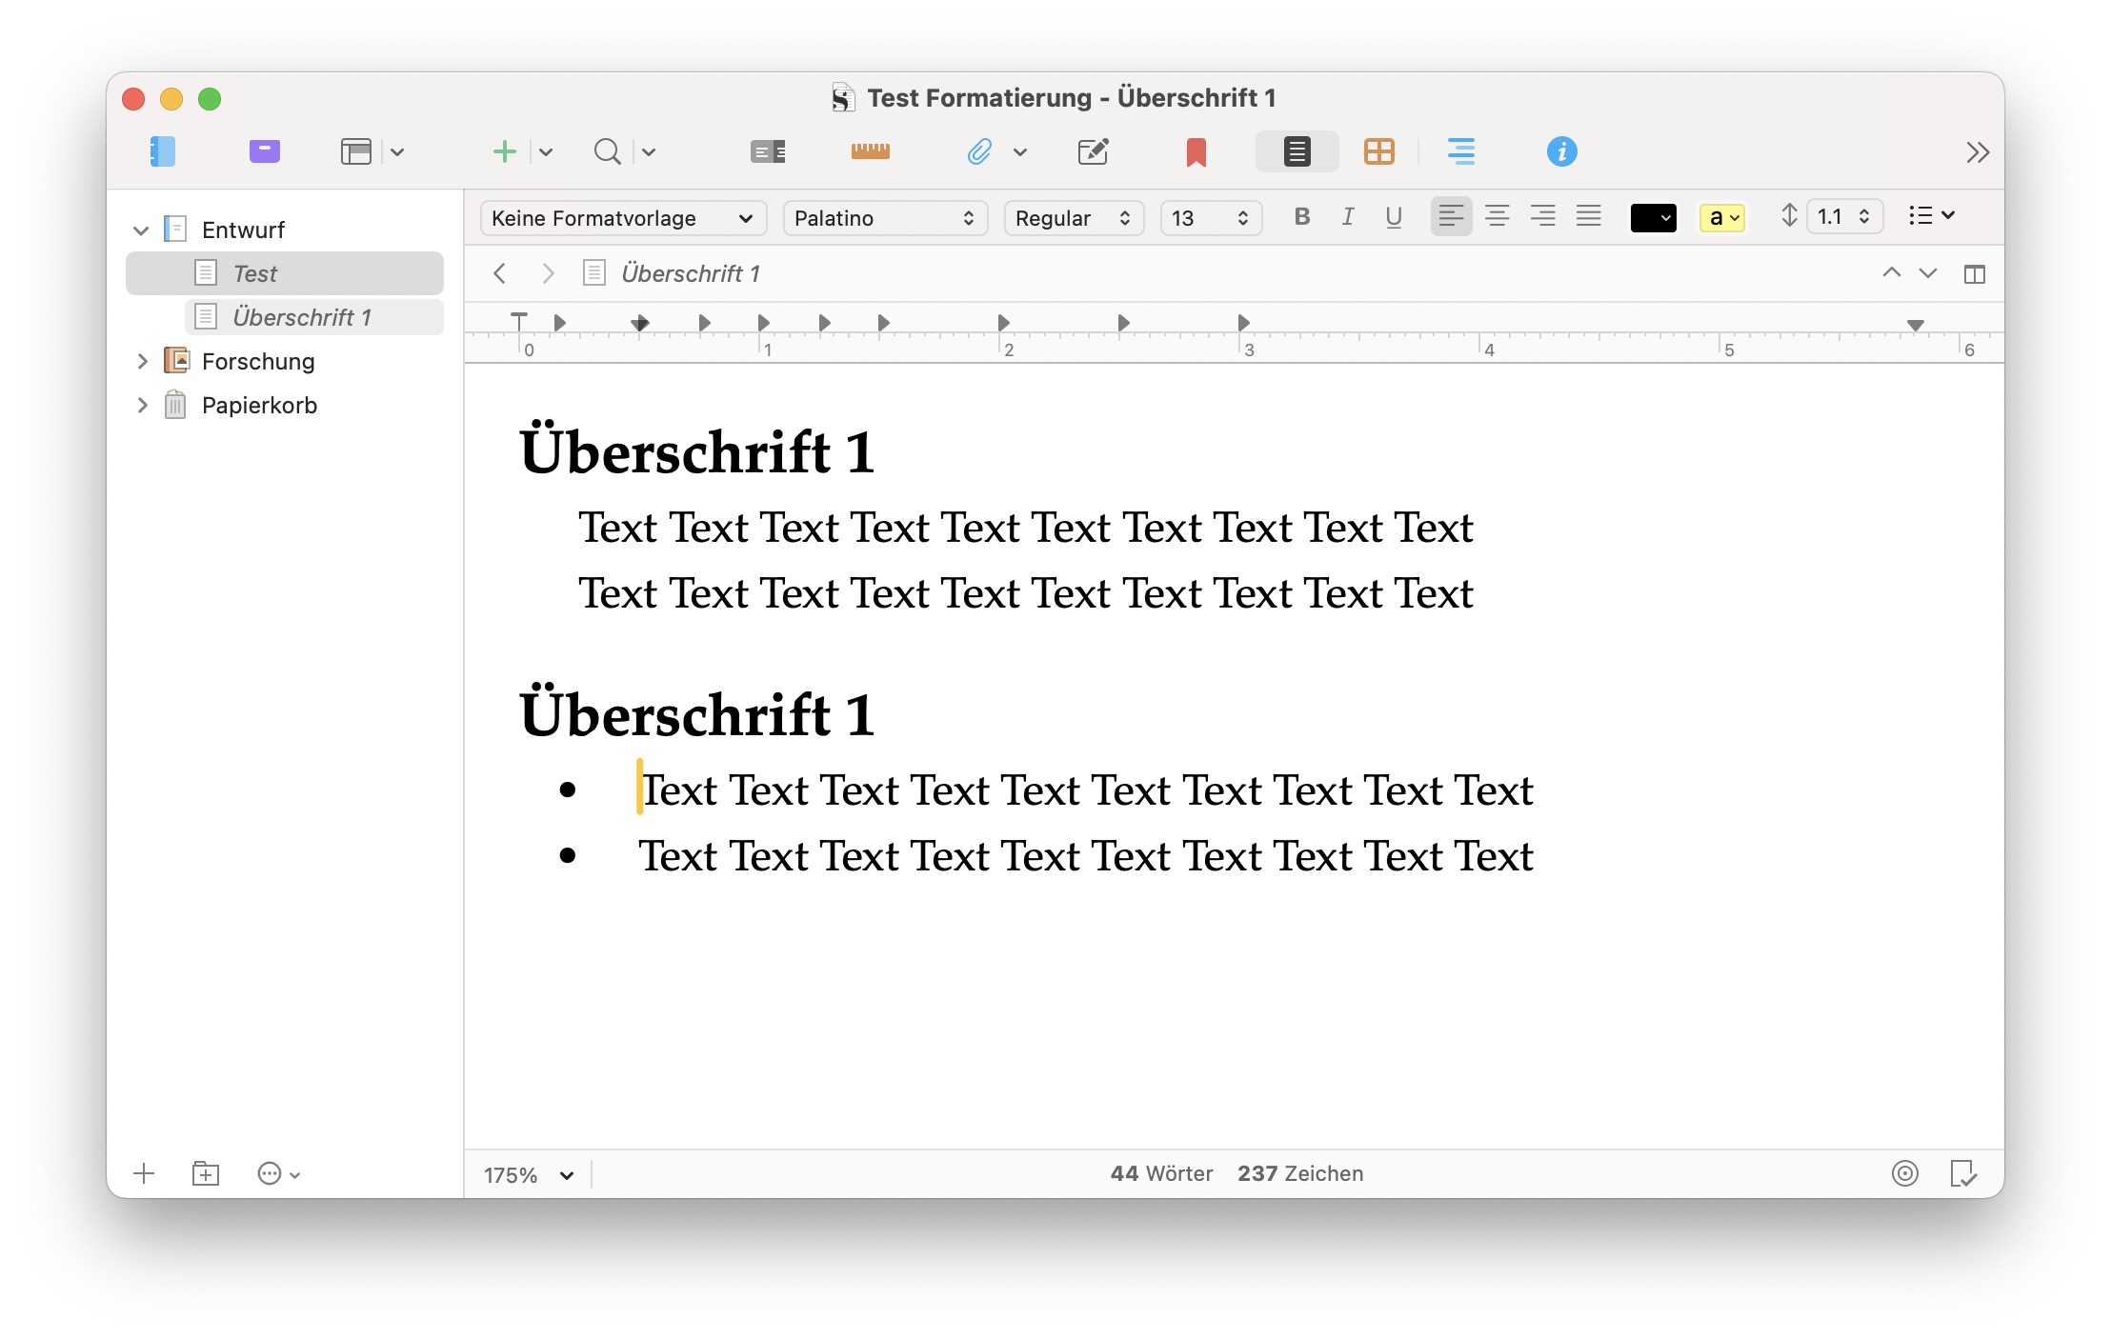Click the tab-type selector on ruler
Viewport: 2111px width, 1339px height.
pyautogui.click(x=518, y=321)
